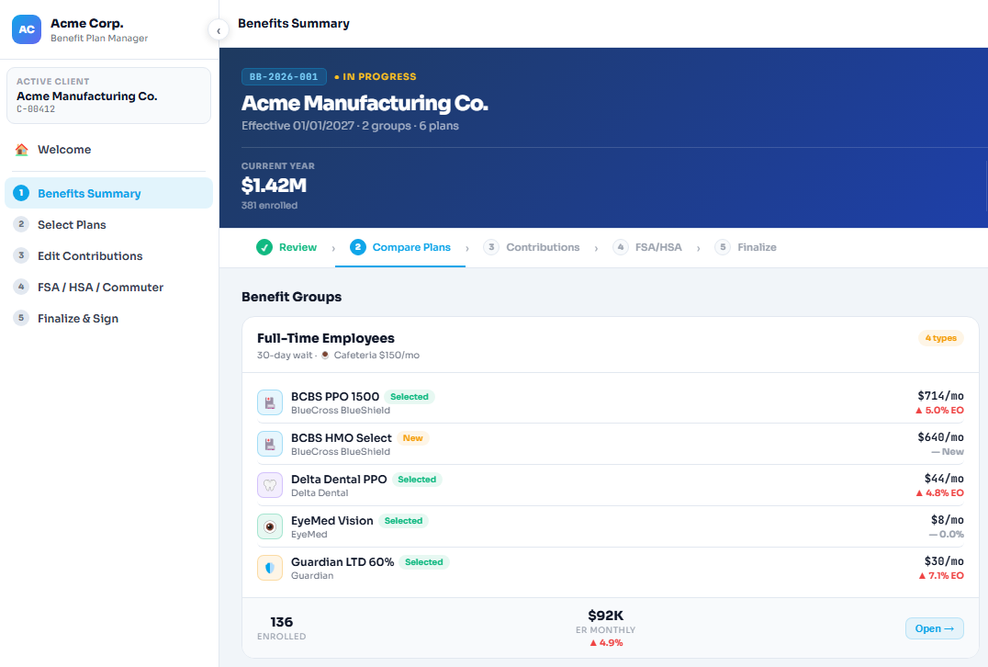
Task: Select the BCBS HMO Select plan name
Action: tap(341, 438)
